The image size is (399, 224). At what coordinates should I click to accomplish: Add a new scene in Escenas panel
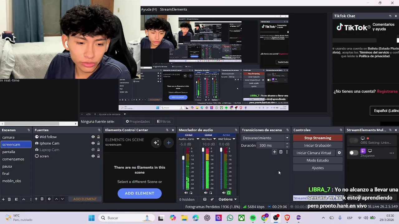(3, 199)
